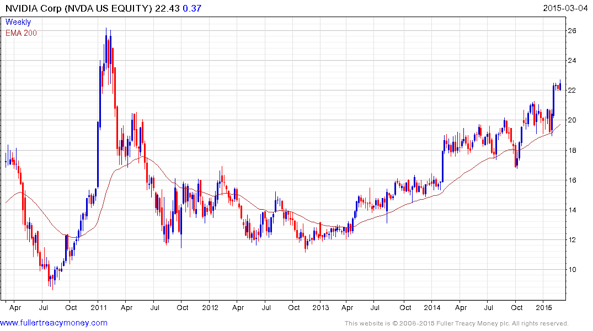
Task: Open the www.fullertreacymoney.com link
Action: [54, 323]
